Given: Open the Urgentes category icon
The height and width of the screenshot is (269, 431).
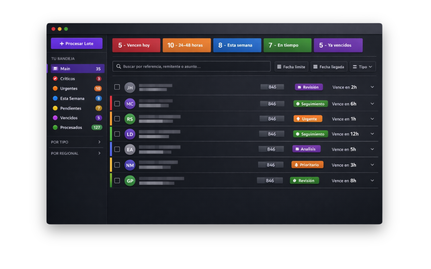Looking at the screenshot, I should pyautogui.click(x=54, y=88).
